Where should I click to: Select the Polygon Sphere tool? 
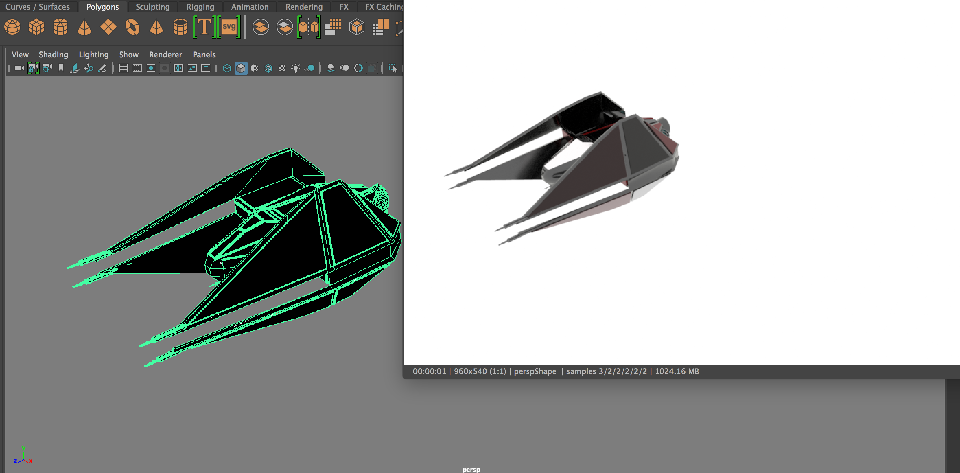tap(12, 27)
